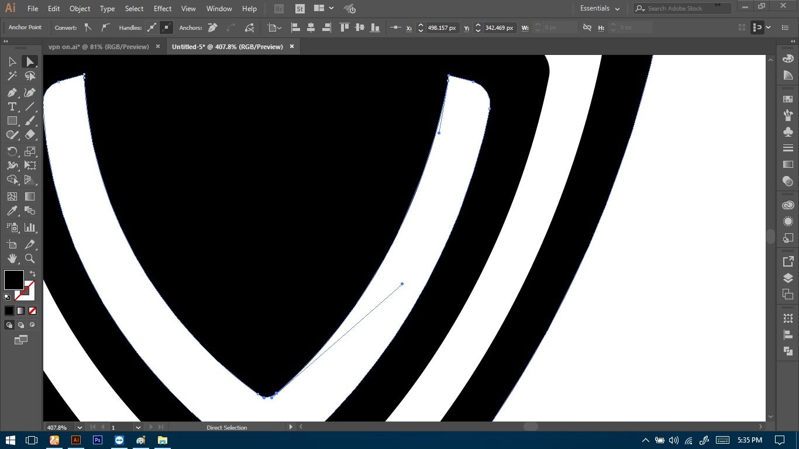Viewport: 799px width, 449px height.
Task: Select the Pen tool
Action: [x=12, y=92]
